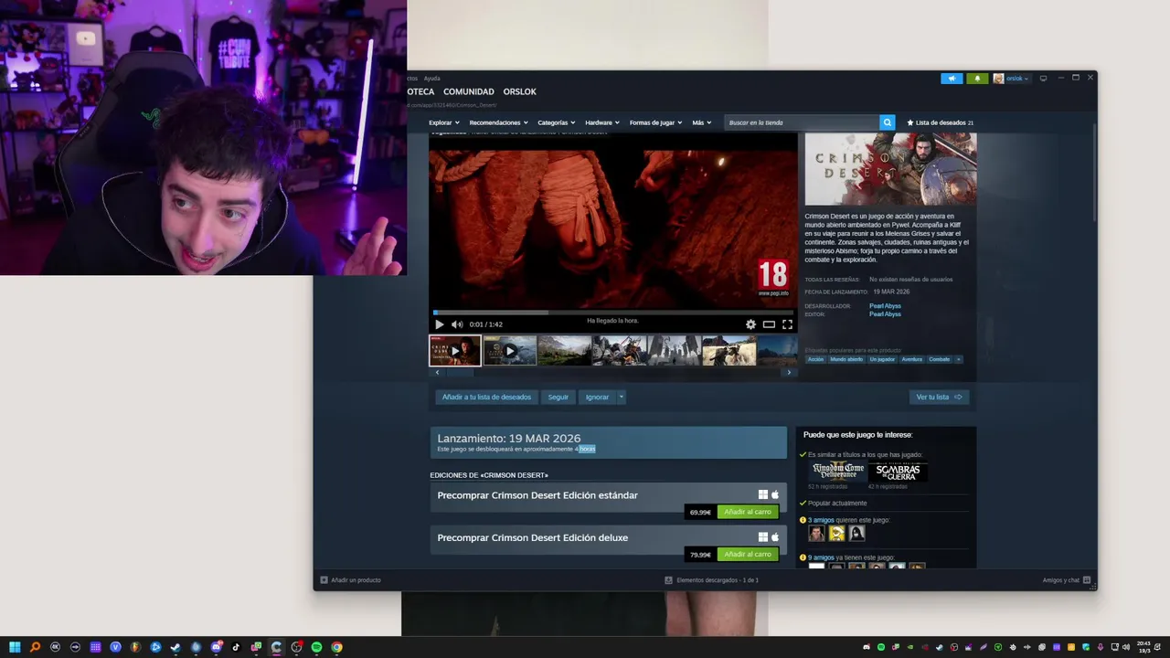The image size is (1170, 658).
Task: Mute the trailer volume speaker icon
Action: [457, 324]
